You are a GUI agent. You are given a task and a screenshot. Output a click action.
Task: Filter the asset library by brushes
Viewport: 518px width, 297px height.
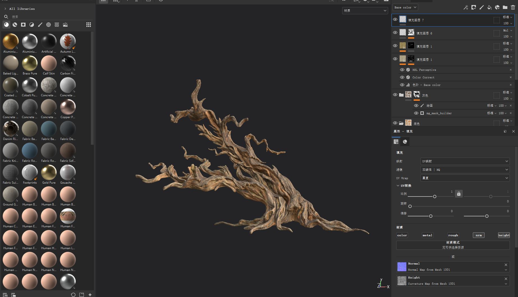40,25
